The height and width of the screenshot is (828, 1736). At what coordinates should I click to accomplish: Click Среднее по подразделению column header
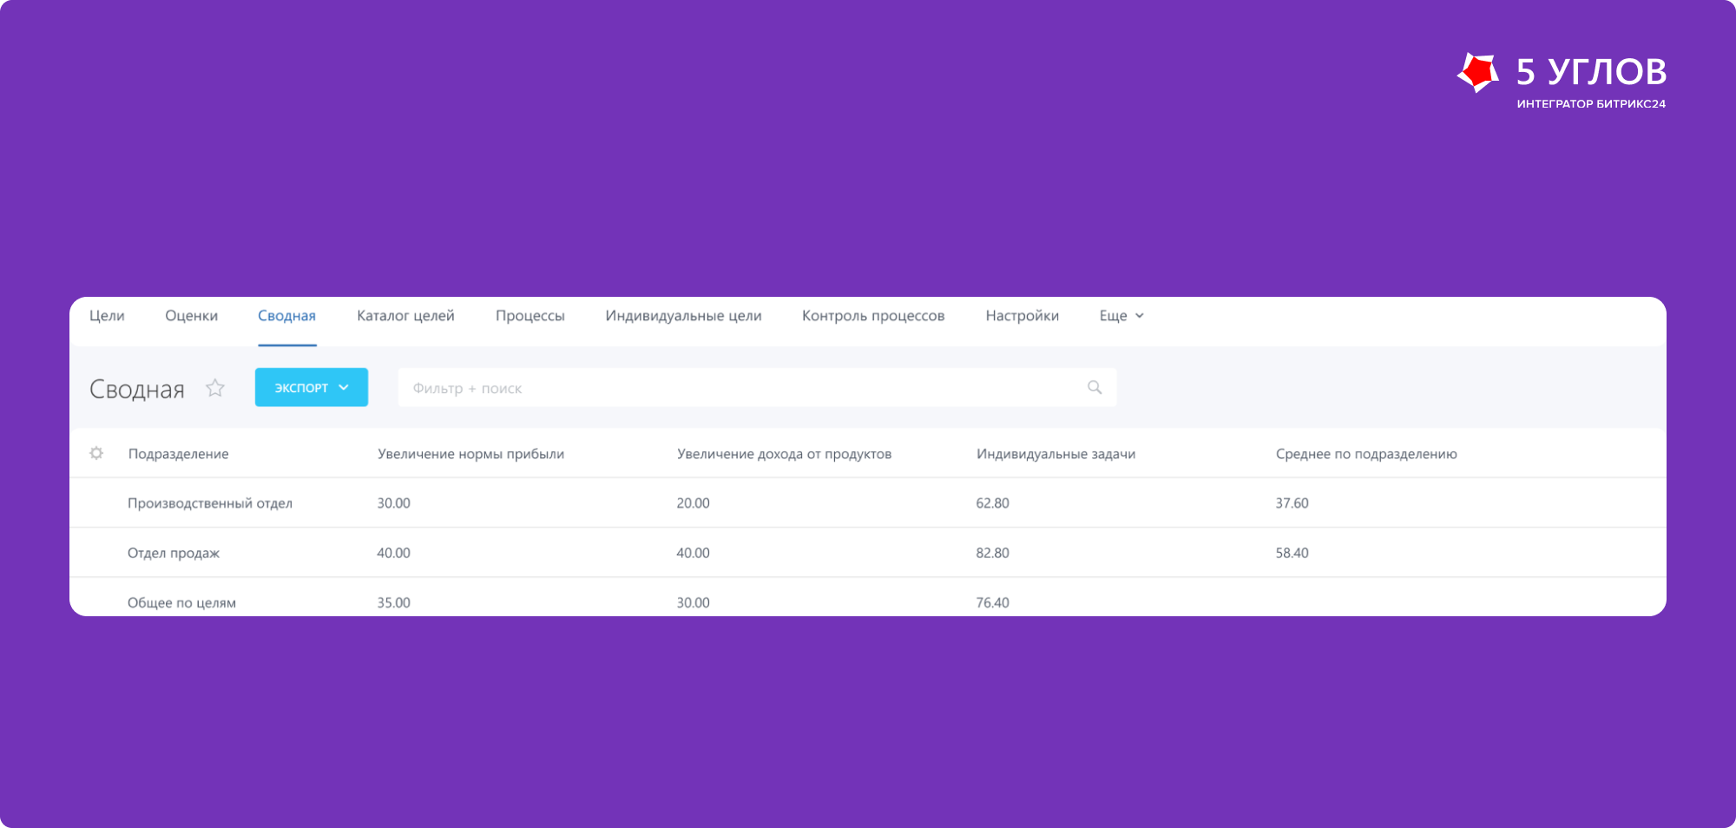coord(1366,454)
